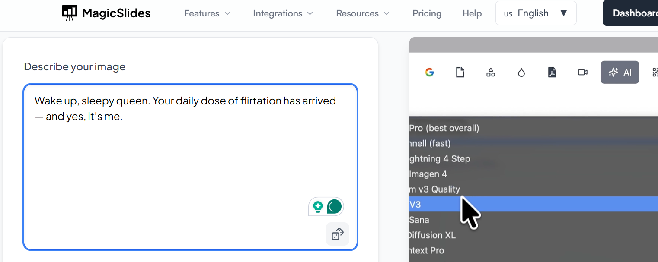This screenshot has height=262, width=658.
Task: Go to the Help page
Action: (472, 13)
